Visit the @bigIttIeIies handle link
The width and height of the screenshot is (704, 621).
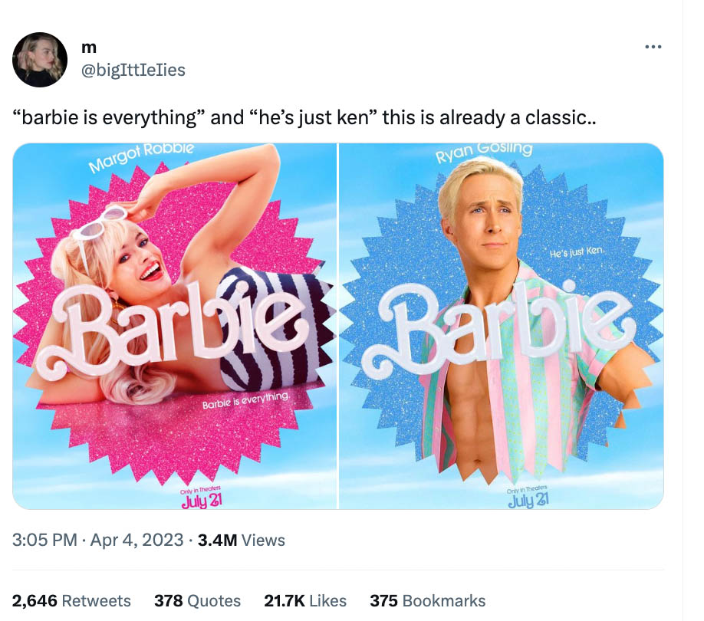(133, 70)
